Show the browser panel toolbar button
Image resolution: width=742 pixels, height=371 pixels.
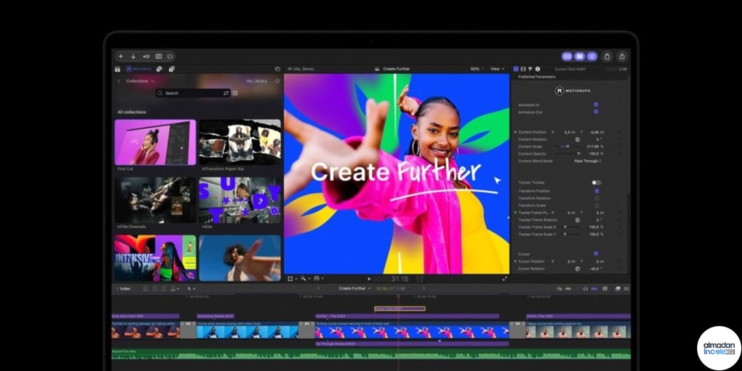pyautogui.click(x=567, y=57)
